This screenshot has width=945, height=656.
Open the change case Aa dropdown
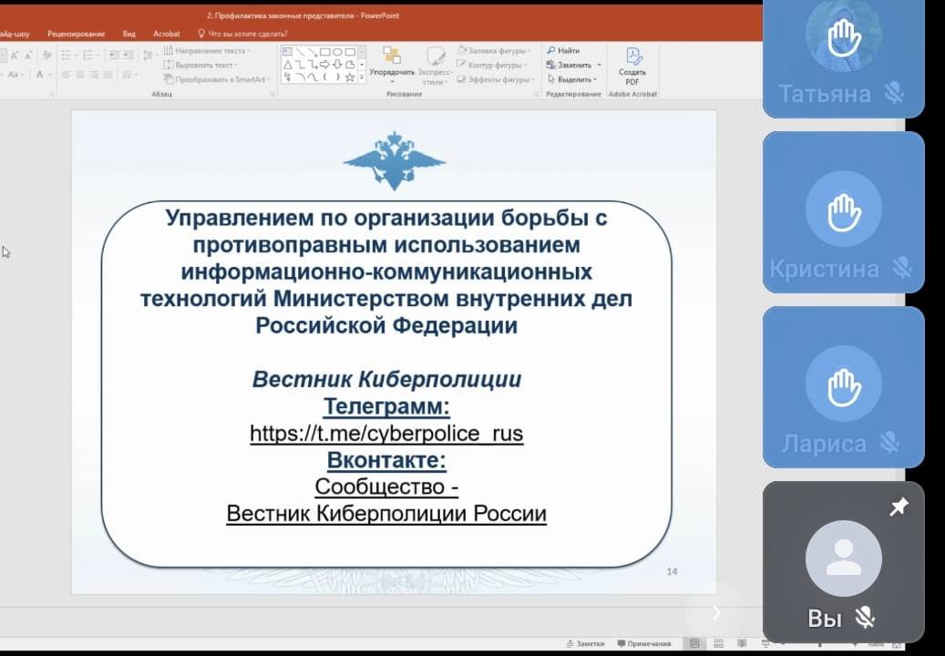coord(15,75)
